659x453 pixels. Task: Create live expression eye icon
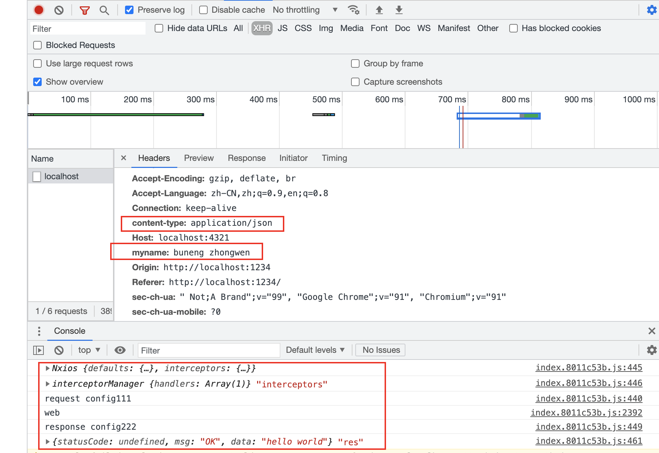pyautogui.click(x=120, y=350)
